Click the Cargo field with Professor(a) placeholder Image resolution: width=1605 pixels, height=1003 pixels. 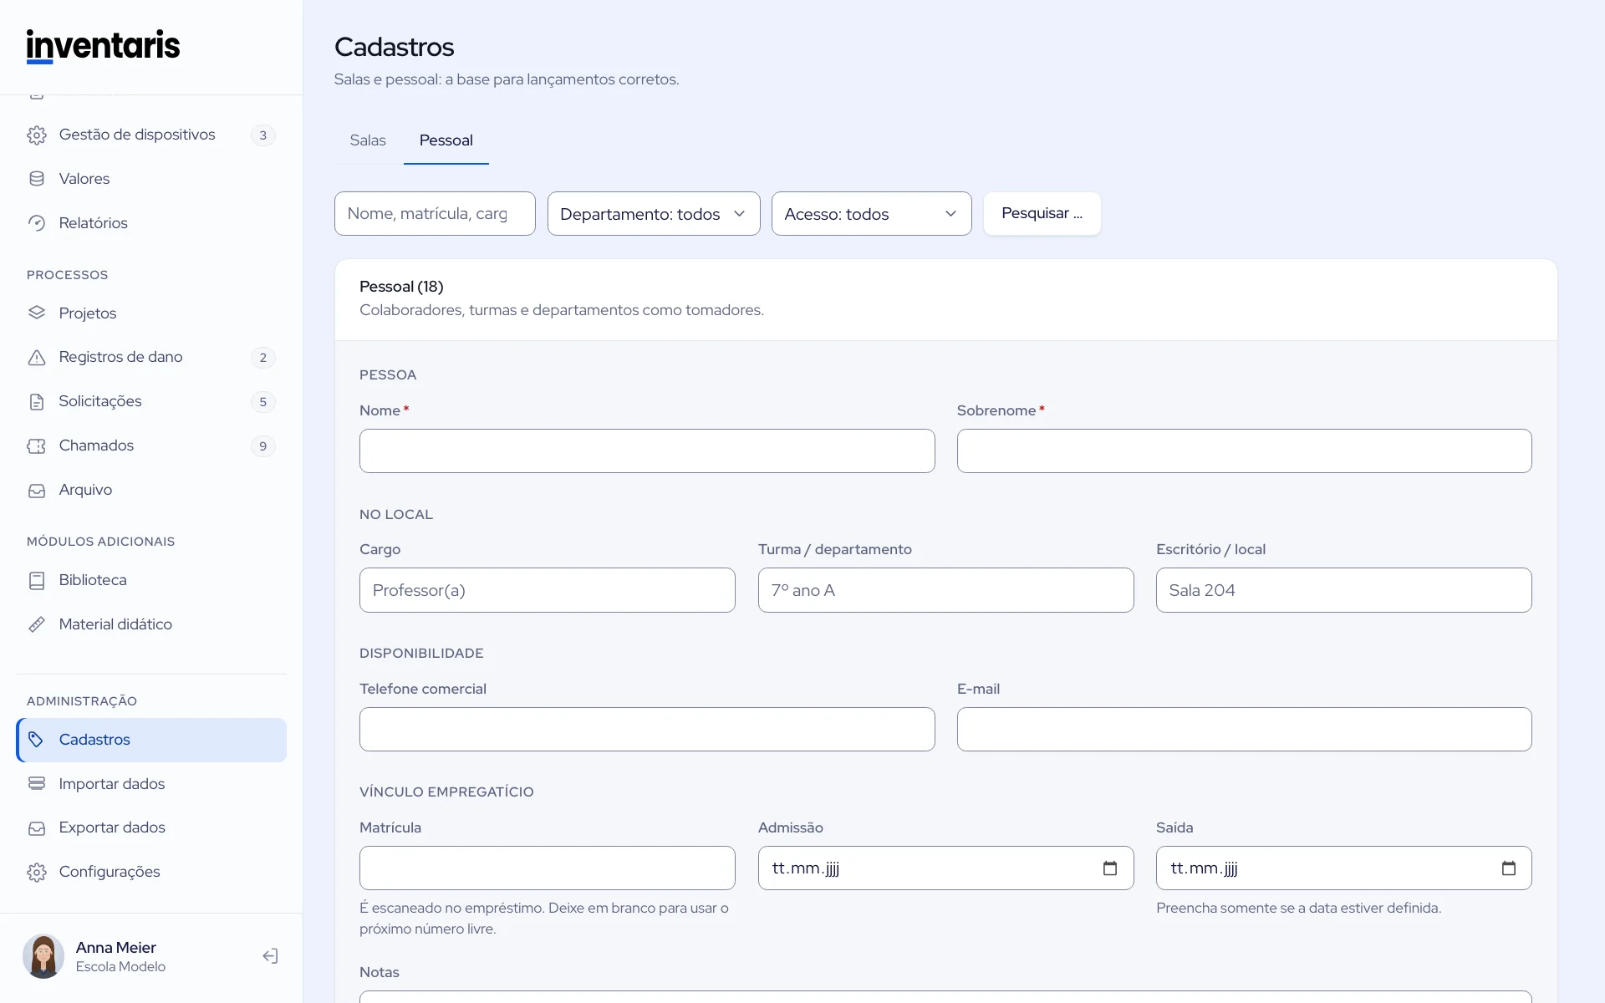[548, 590]
